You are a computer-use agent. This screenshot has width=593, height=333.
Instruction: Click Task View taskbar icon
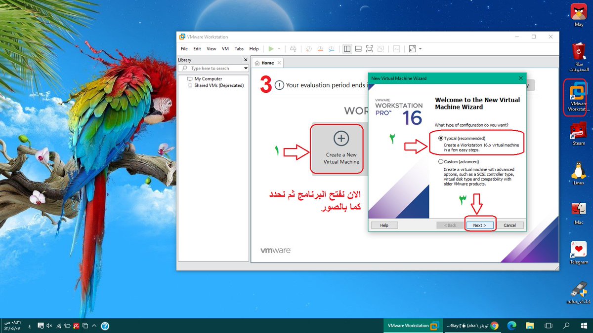[548, 326]
